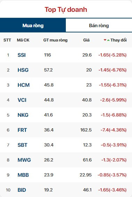Screen dimensions: 132x197
Task: Click the Giá column header
Action: click(x=86, y=40)
